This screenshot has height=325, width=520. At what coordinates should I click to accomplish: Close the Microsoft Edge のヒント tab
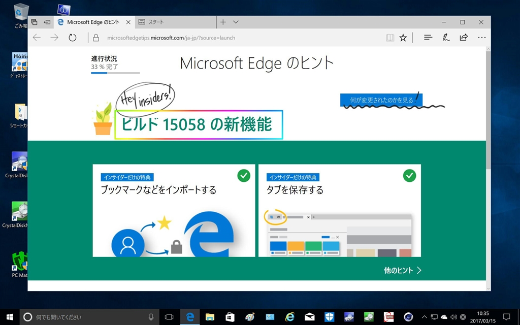pos(128,22)
